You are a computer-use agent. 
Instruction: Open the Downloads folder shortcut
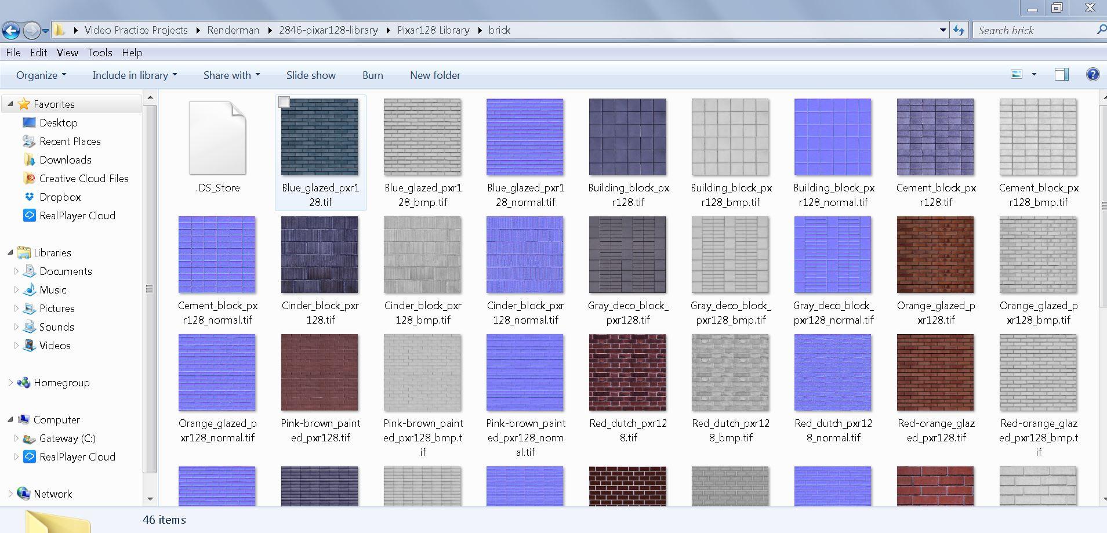[66, 160]
